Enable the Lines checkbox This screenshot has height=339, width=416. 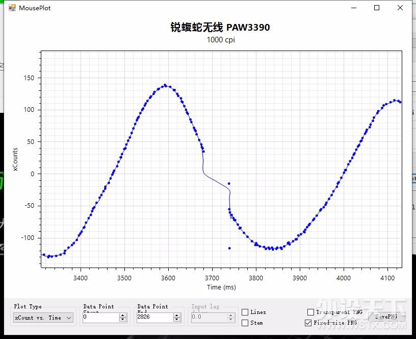(245, 312)
